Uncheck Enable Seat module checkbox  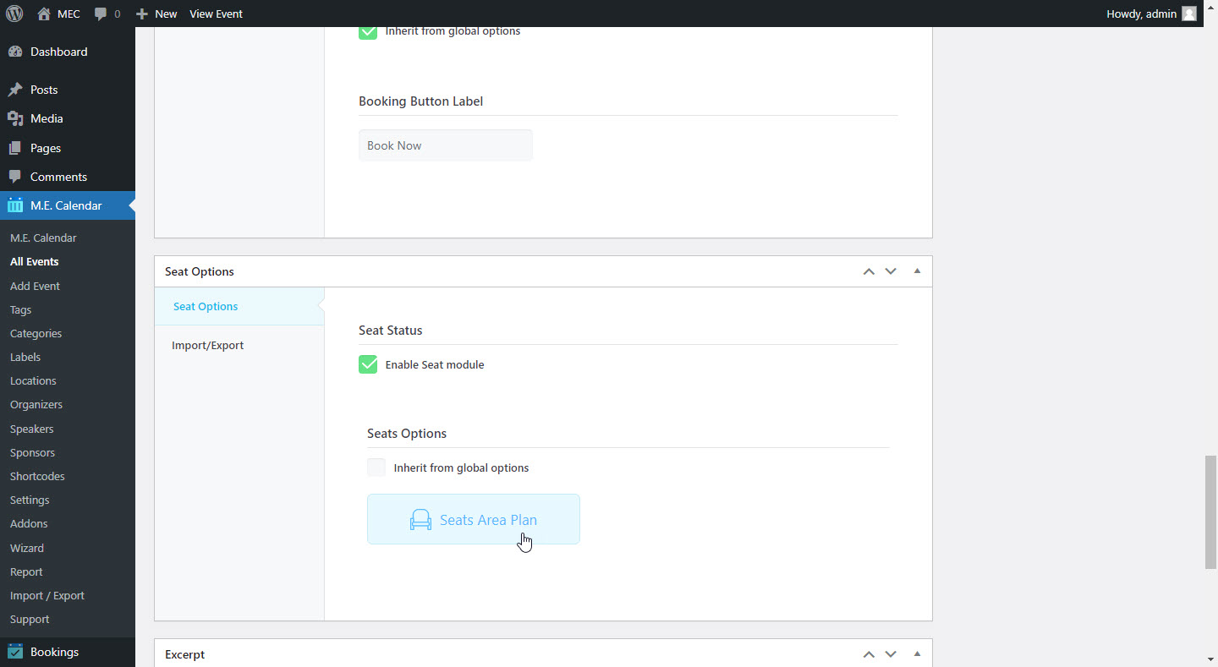tap(368, 364)
